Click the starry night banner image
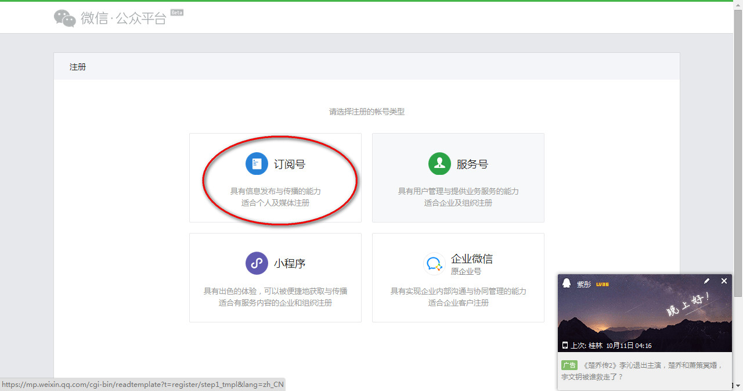This screenshot has width=743, height=391. click(644, 317)
